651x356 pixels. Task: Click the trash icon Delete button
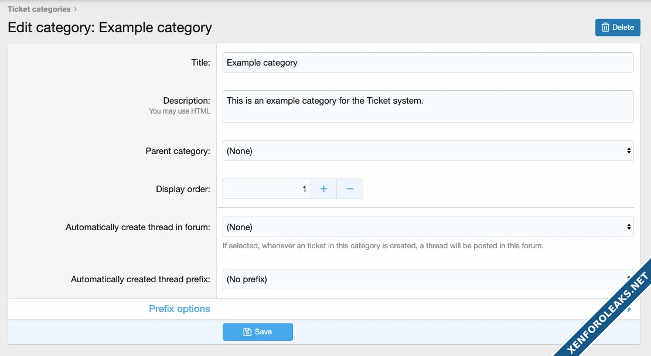(x=618, y=28)
